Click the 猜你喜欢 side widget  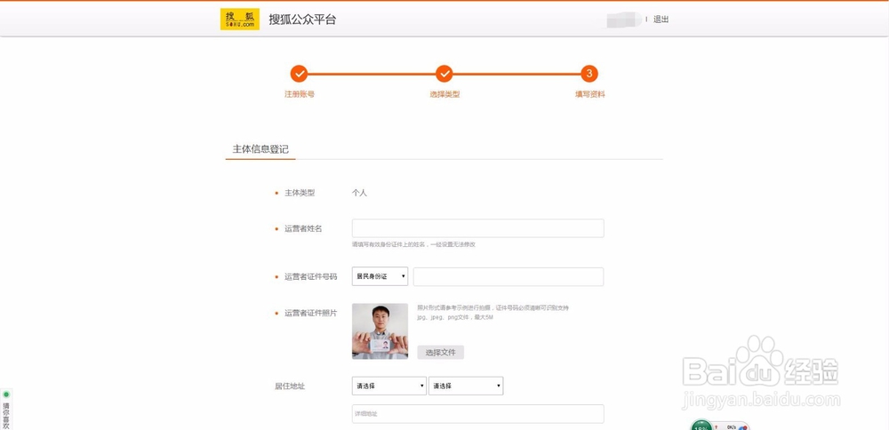pyautogui.click(x=6, y=409)
